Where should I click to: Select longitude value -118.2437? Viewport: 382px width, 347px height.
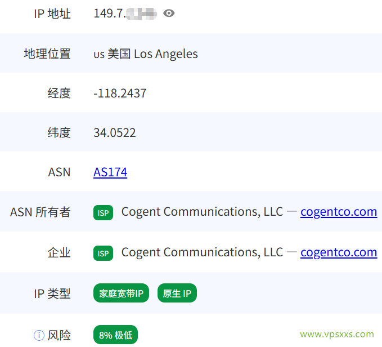120,93
